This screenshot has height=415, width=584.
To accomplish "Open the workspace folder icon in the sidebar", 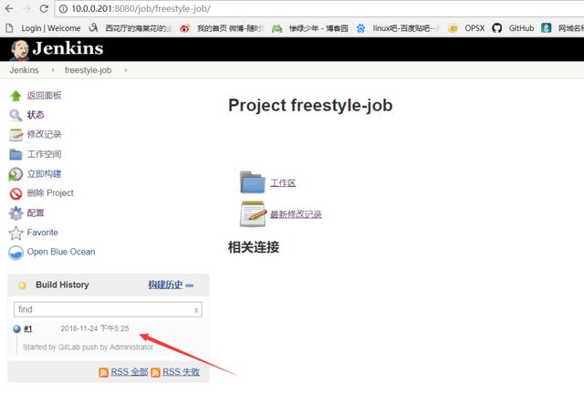I will [16, 154].
